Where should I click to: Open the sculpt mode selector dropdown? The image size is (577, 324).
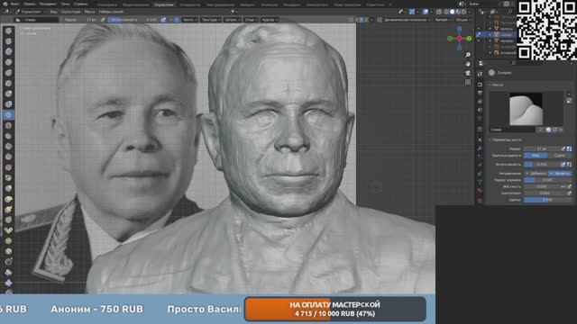pyautogui.click(x=31, y=12)
